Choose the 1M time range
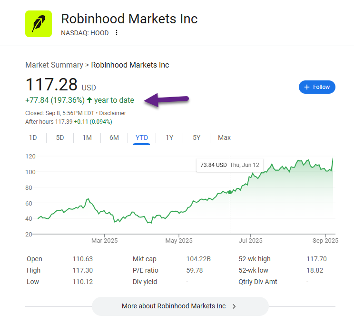Viewport: 354px width, 334px height. pos(87,138)
